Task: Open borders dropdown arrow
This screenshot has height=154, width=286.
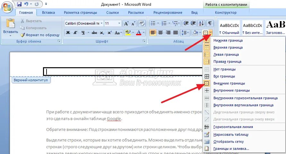Action: click(x=211, y=33)
